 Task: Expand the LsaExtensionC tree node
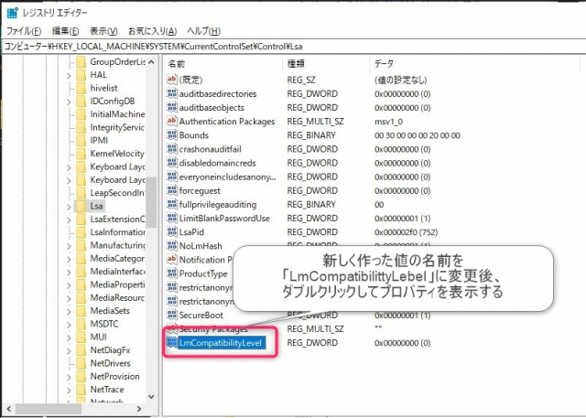(69, 220)
